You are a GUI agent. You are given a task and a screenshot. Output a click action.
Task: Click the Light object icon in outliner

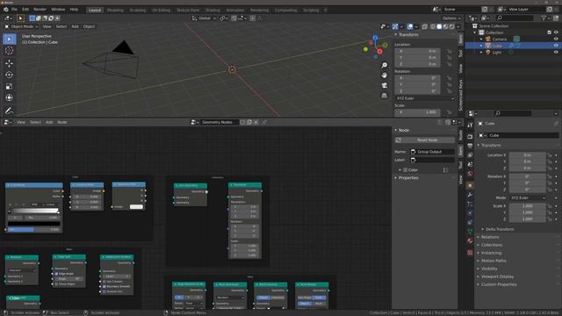(488, 53)
